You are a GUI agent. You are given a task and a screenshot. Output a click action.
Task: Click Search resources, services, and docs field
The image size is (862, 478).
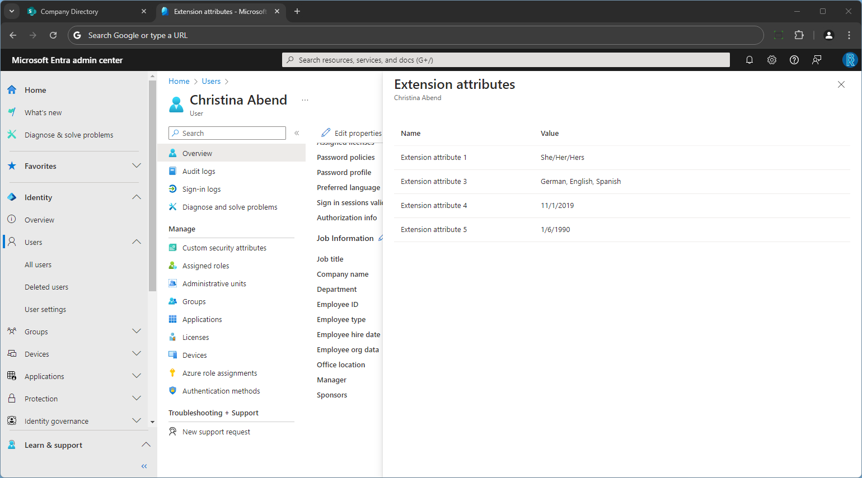[x=506, y=60]
